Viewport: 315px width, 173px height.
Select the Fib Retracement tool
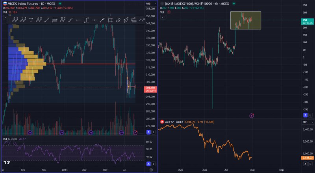coord(55,20)
